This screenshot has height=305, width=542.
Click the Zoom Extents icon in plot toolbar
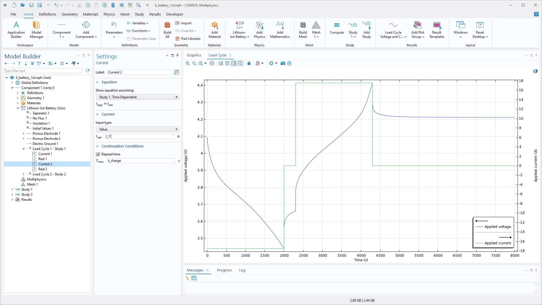[212, 63]
